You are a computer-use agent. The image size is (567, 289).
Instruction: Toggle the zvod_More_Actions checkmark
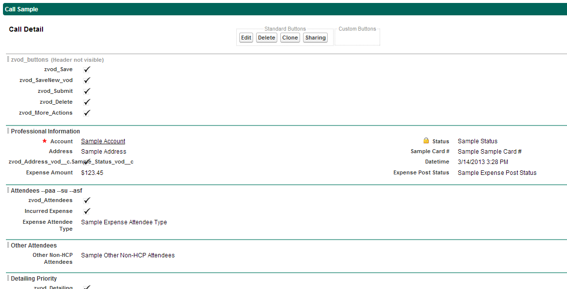(x=87, y=113)
